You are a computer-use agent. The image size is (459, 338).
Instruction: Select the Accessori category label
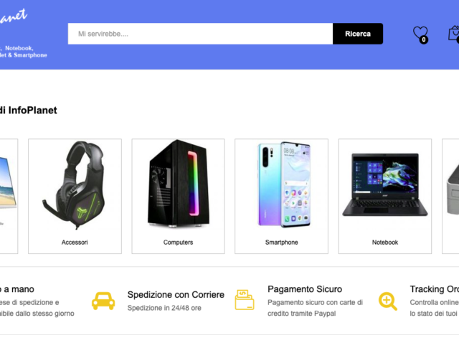click(75, 243)
